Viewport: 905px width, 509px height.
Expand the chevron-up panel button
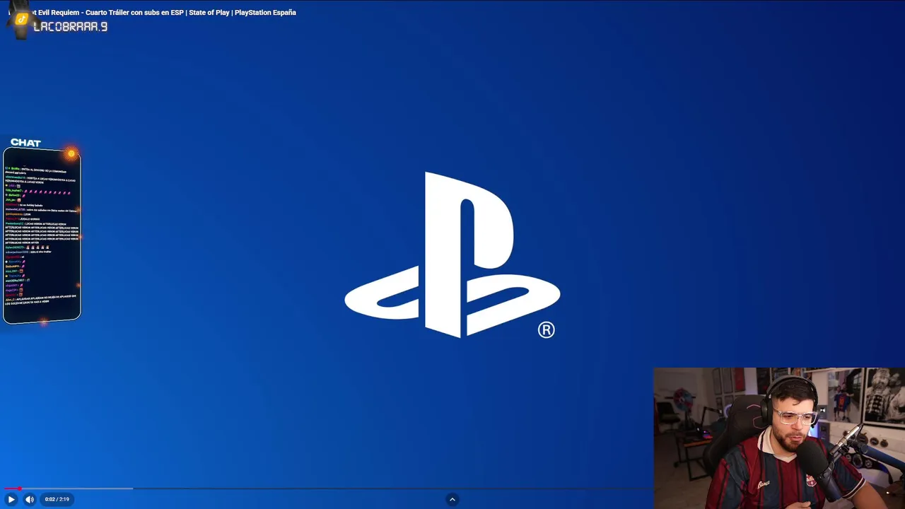pyautogui.click(x=452, y=499)
